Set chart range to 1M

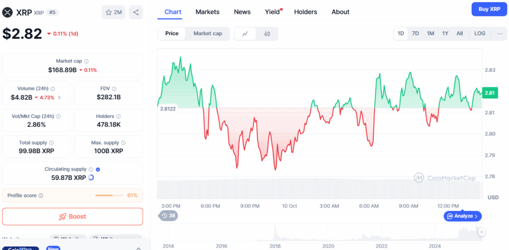pos(430,34)
